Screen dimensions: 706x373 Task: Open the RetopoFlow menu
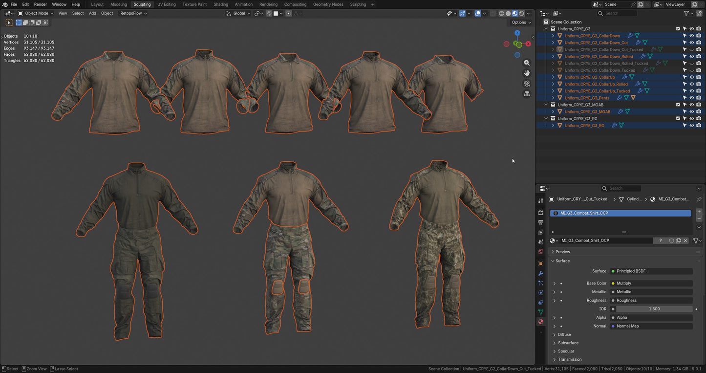pos(132,13)
